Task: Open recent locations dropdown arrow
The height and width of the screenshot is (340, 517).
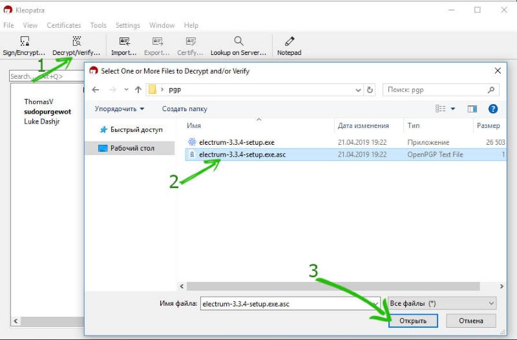Action: tap(126, 90)
